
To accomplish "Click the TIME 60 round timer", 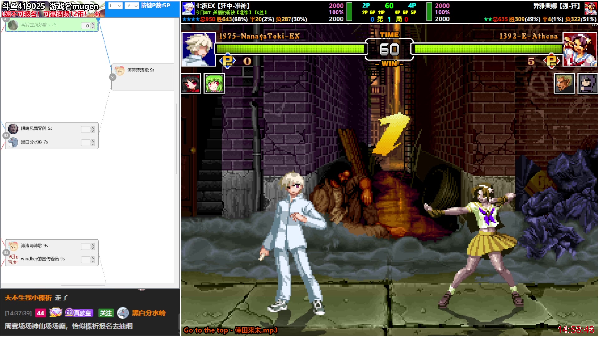I will (x=389, y=49).
